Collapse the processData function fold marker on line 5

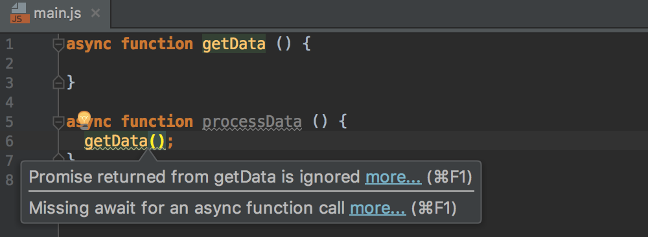click(59, 122)
